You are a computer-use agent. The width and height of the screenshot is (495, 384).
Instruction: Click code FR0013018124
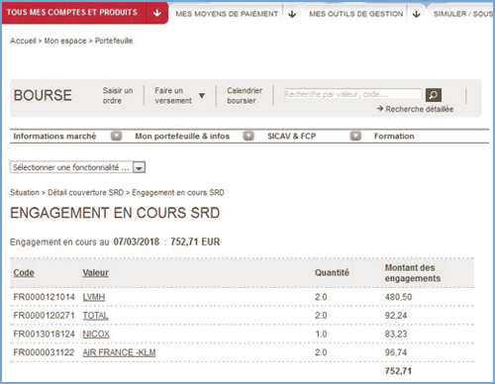pyautogui.click(x=44, y=334)
